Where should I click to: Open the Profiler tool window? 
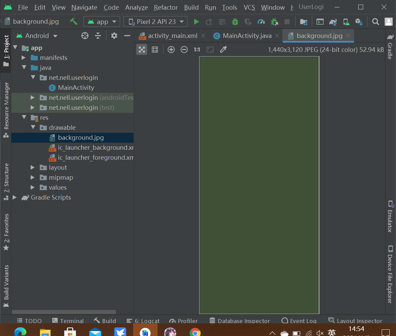coord(184,321)
